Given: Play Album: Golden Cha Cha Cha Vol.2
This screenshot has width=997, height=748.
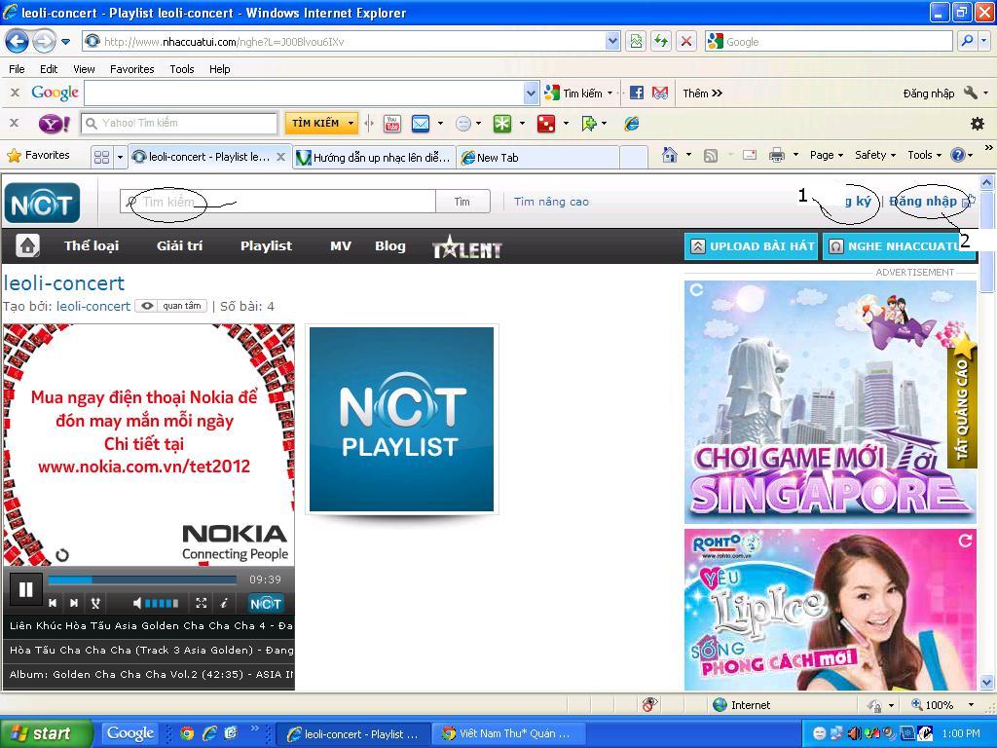Looking at the screenshot, I should (x=149, y=674).
